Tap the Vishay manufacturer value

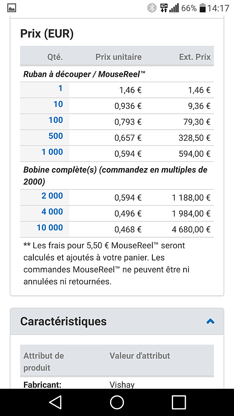click(122, 385)
